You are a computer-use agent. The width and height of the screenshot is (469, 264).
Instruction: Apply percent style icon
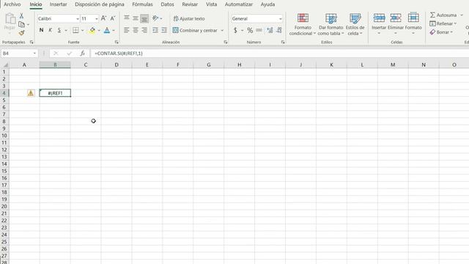[250, 30]
